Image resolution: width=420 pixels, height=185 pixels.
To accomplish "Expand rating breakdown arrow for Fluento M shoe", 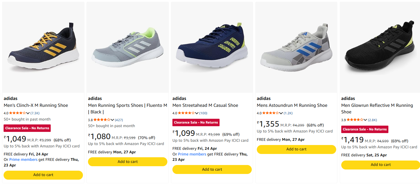I will tap(112, 120).
